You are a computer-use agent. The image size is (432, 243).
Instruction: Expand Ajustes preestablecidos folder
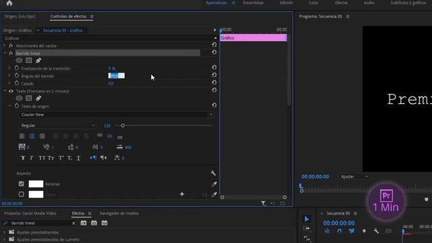[4, 232]
